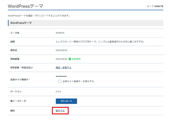Click the テーマ XWRITE label at top right
The height and width of the screenshot is (125, 171).
point(155,6)
